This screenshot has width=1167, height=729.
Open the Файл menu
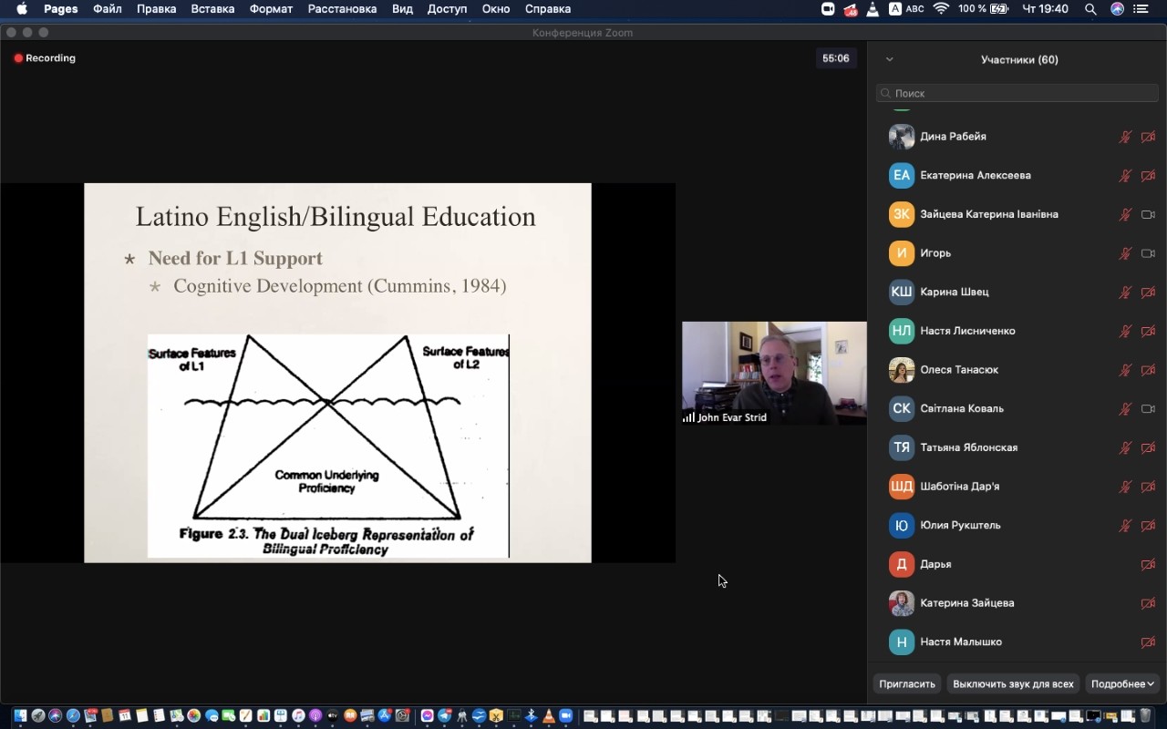click(x=108, y=9)
